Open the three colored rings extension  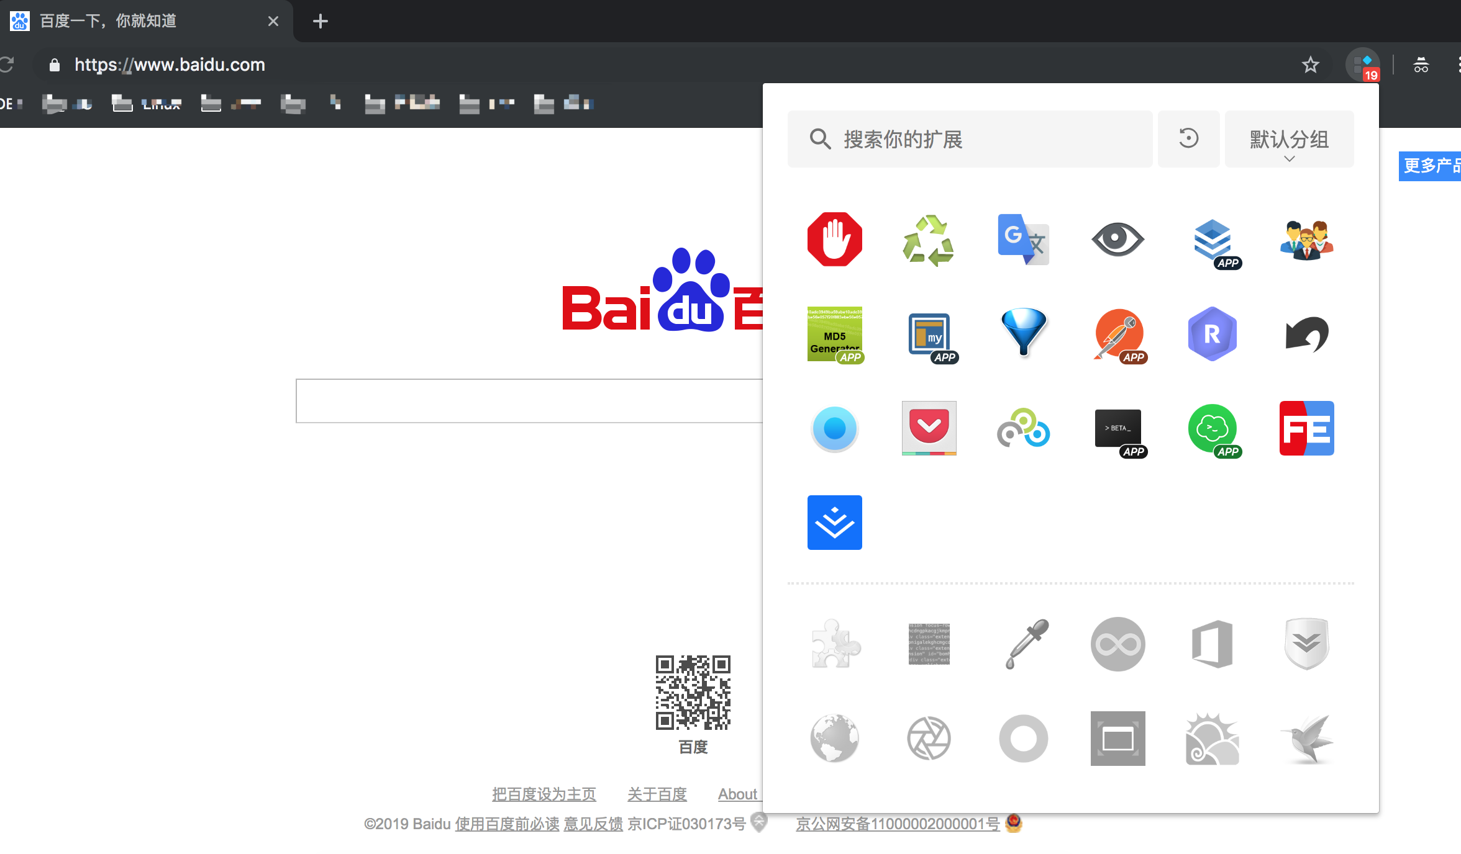(x=1023, y=428)
